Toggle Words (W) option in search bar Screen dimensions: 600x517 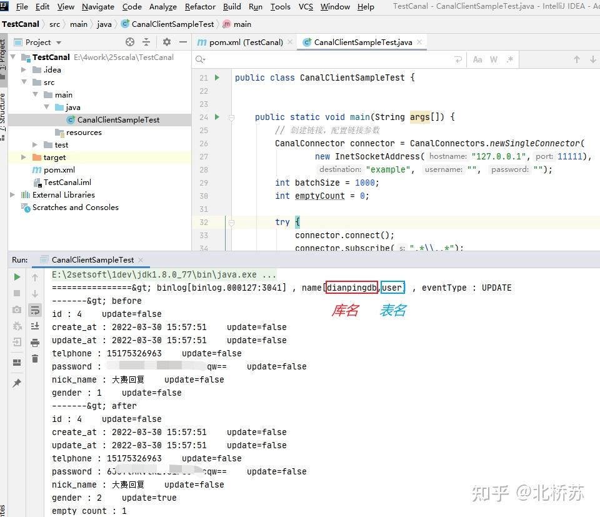click(x=494, y=59)
